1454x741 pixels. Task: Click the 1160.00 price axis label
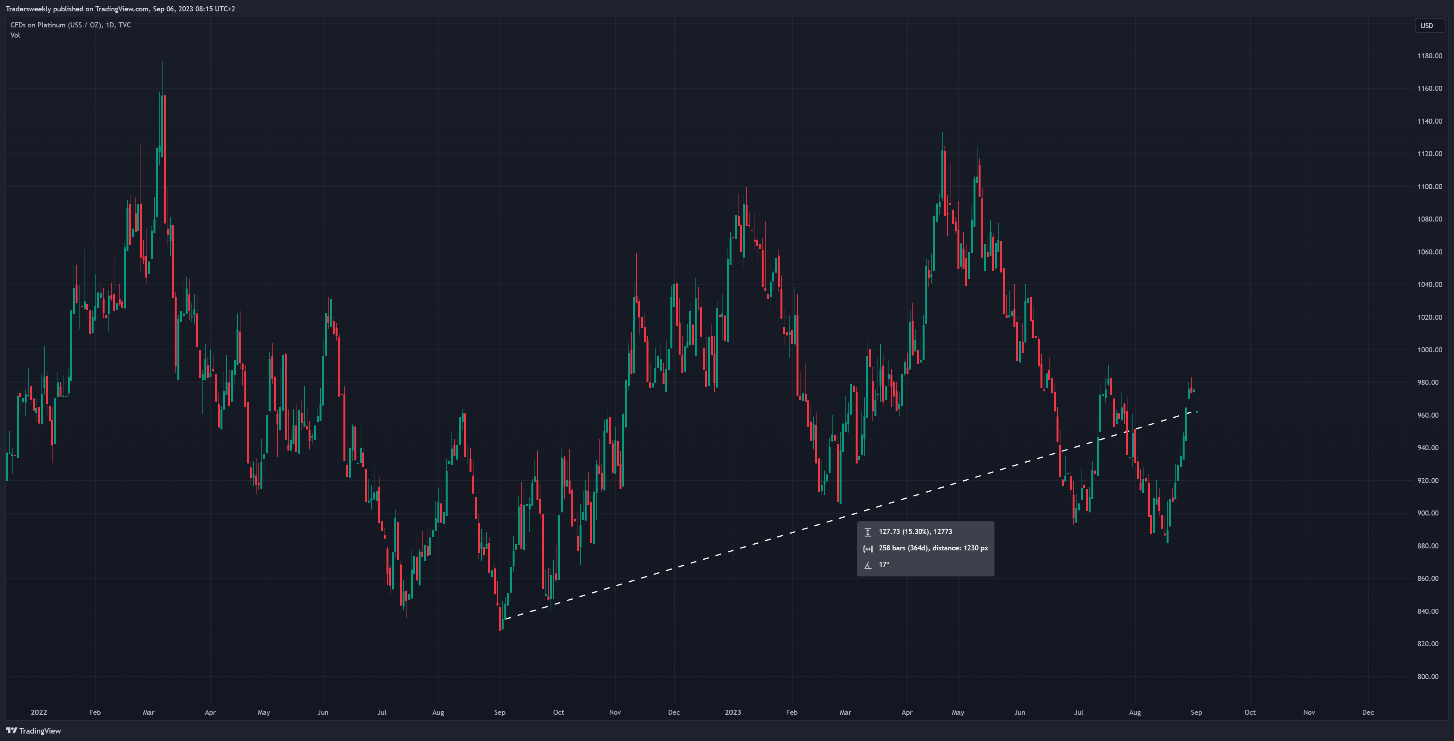click(x=1429, y=88)
